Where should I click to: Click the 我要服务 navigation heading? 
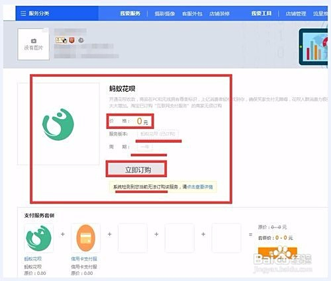(130, 13)
